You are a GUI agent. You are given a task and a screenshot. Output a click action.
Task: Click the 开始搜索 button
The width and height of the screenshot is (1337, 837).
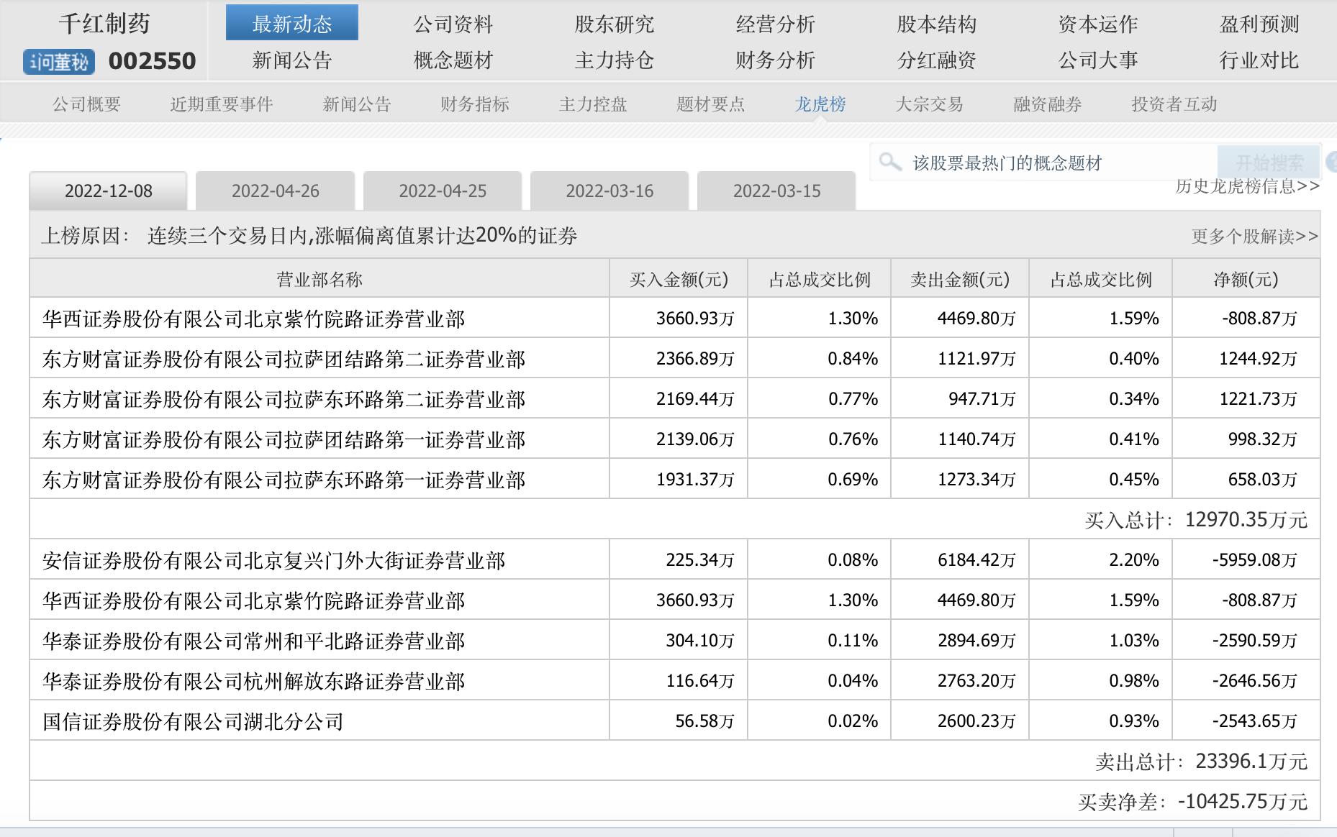(1269, 162)
